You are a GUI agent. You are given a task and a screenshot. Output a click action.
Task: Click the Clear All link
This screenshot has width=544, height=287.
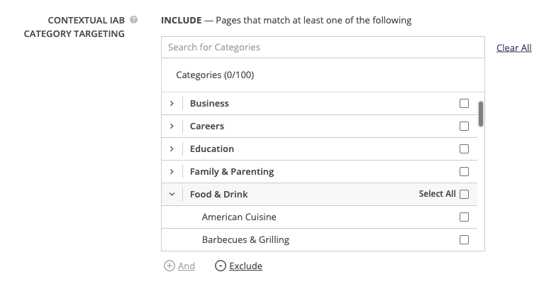pyautogui.click(x=514, y=48)
